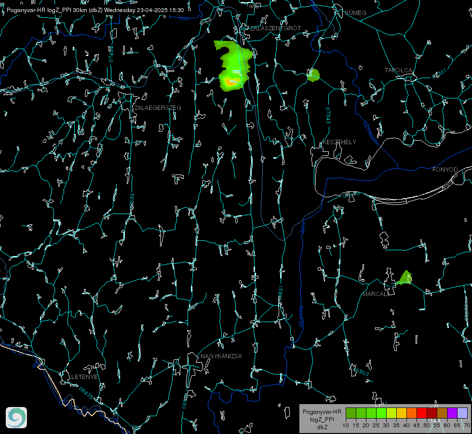This screenshot has width=472, height=434.
Task: Click the ZALASZENTGRÓT town label
Action: tap(275, 28)
